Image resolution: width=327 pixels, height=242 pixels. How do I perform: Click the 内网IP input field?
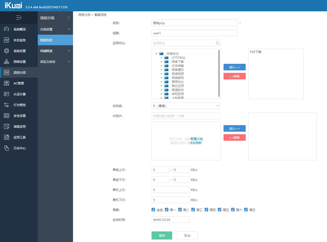click(186, 116)
